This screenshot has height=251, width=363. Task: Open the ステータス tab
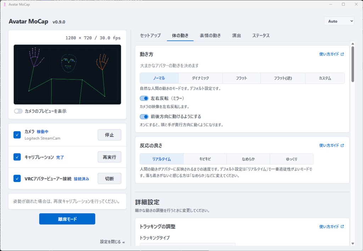261,36
